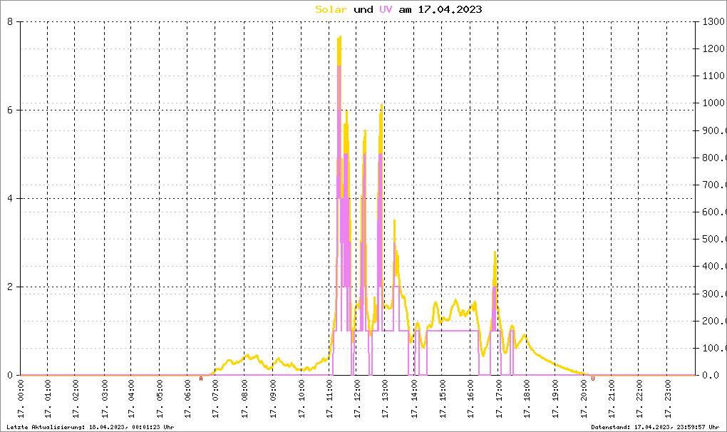Click the time label '17. 00:00'

[21, 398]
